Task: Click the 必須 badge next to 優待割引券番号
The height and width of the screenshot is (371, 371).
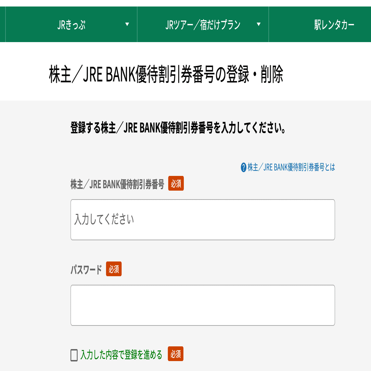Action: pyautogui.click(x=176, y=183)
